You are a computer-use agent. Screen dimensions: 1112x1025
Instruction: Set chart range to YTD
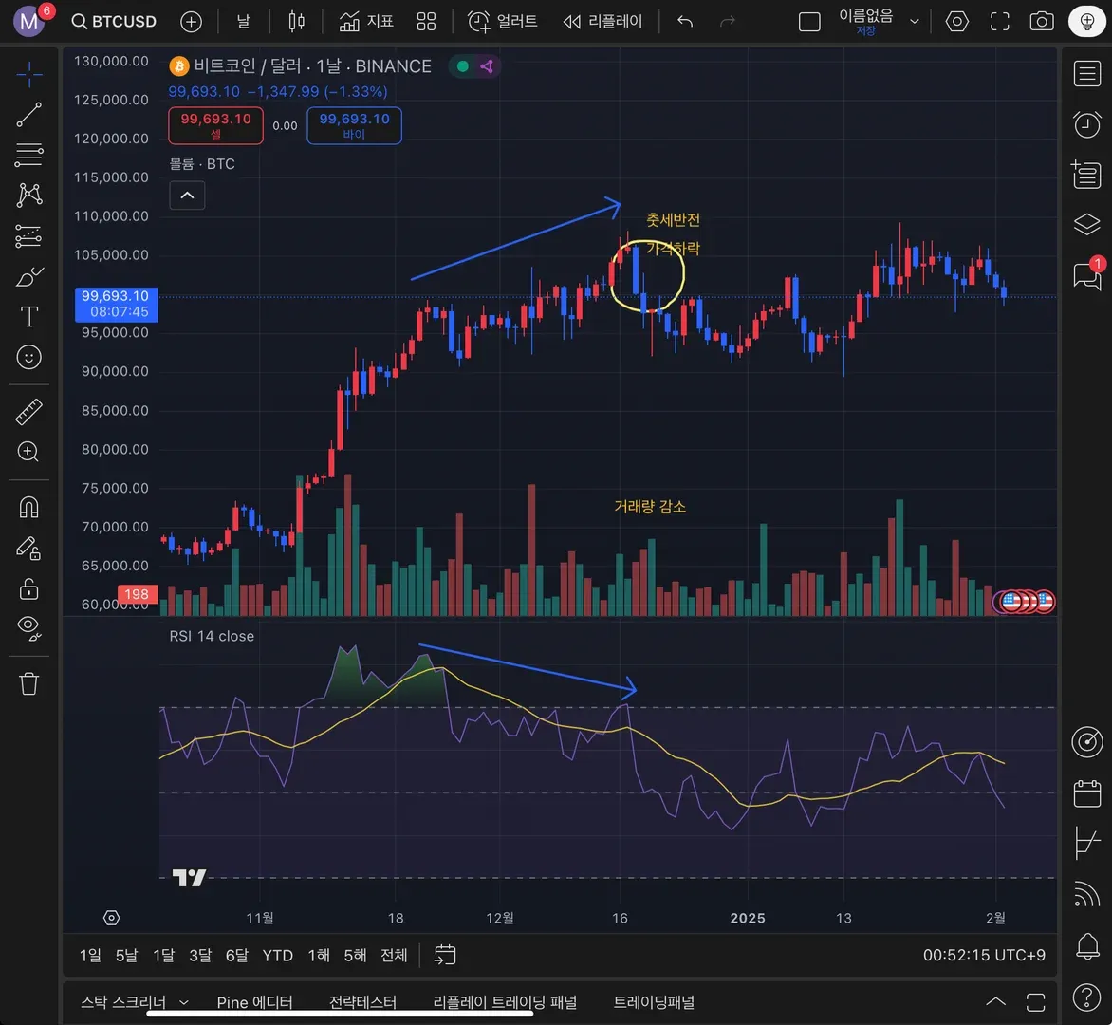[x=277, y=956]
